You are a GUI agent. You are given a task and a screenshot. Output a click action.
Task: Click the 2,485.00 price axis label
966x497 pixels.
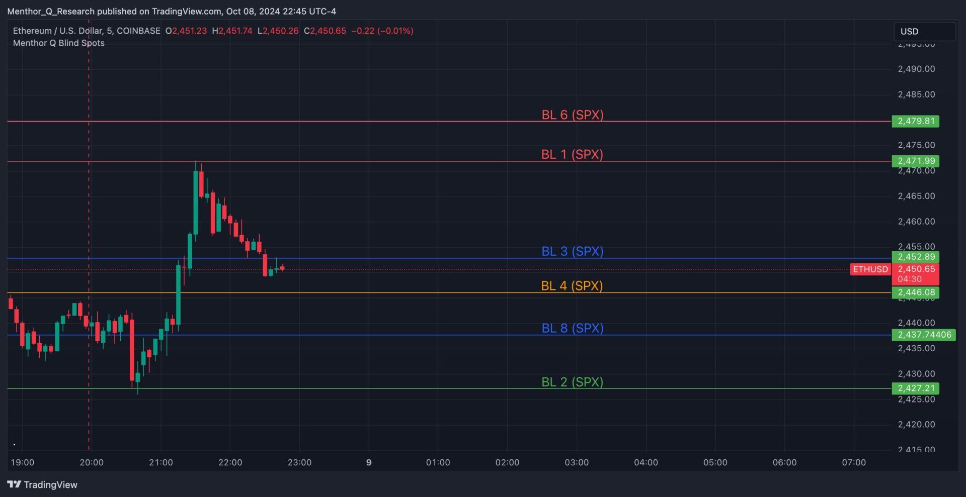click(x=916, y=94)
